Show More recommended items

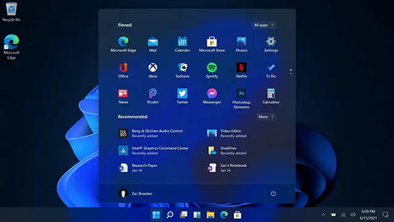266,117
